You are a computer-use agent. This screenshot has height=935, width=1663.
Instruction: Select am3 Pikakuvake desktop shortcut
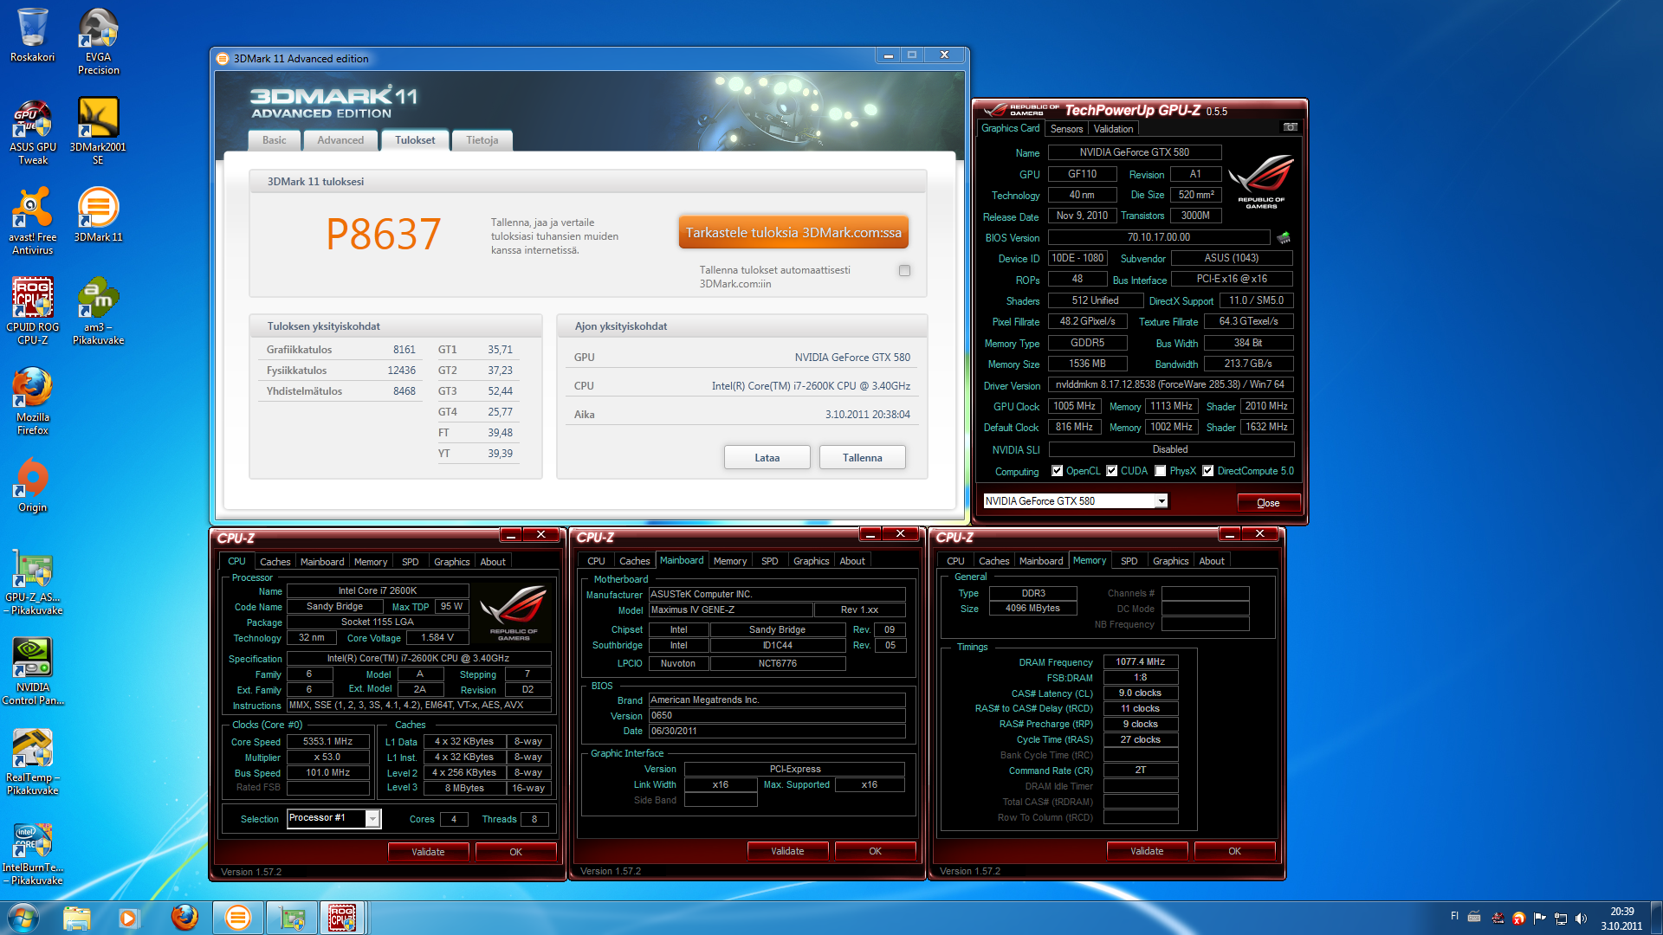coord(98,312)
